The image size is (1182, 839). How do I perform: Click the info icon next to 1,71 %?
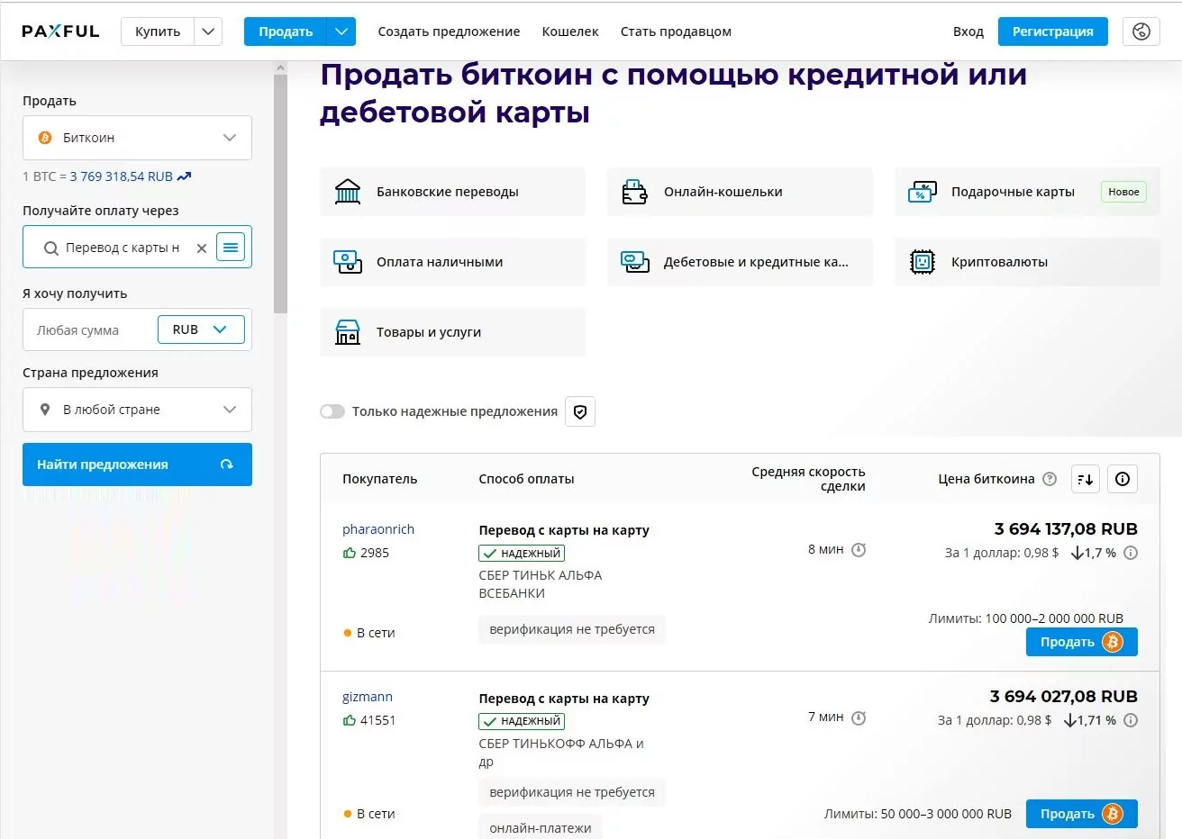click(x=1131, y=720)
